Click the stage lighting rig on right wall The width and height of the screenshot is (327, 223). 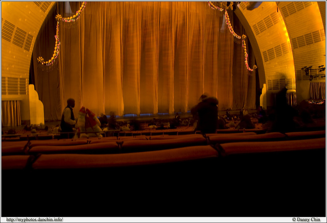[313, 72]
